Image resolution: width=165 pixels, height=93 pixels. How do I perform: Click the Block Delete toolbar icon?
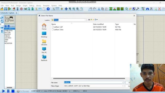coord(122,9)
